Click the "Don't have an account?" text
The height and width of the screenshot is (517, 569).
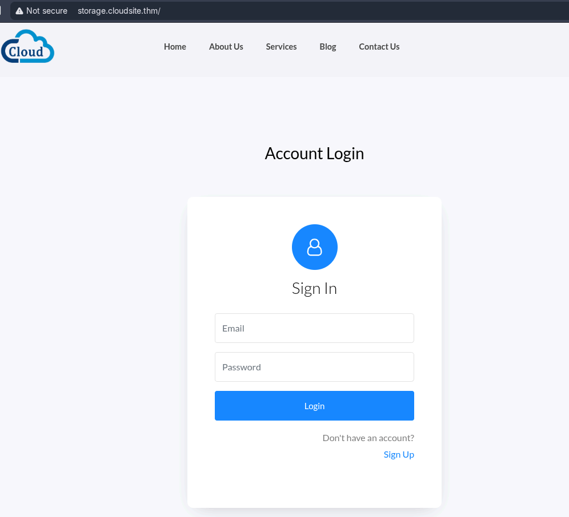368,438
